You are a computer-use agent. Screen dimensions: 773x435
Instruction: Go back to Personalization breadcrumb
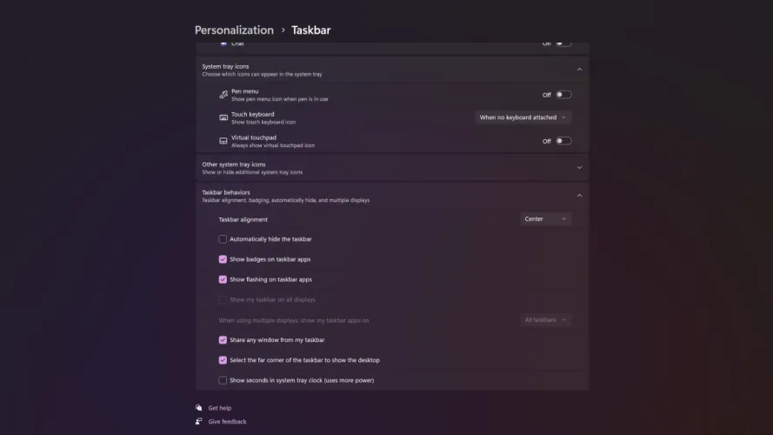(x=234, y=30)
